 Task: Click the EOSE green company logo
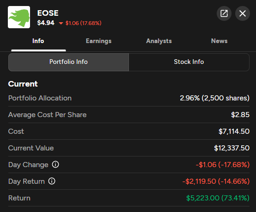pos(19,17)
